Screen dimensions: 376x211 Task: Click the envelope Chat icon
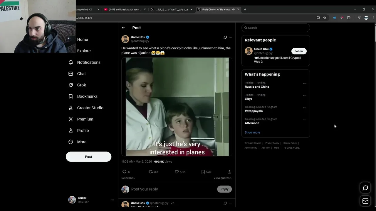click(70, 74)
